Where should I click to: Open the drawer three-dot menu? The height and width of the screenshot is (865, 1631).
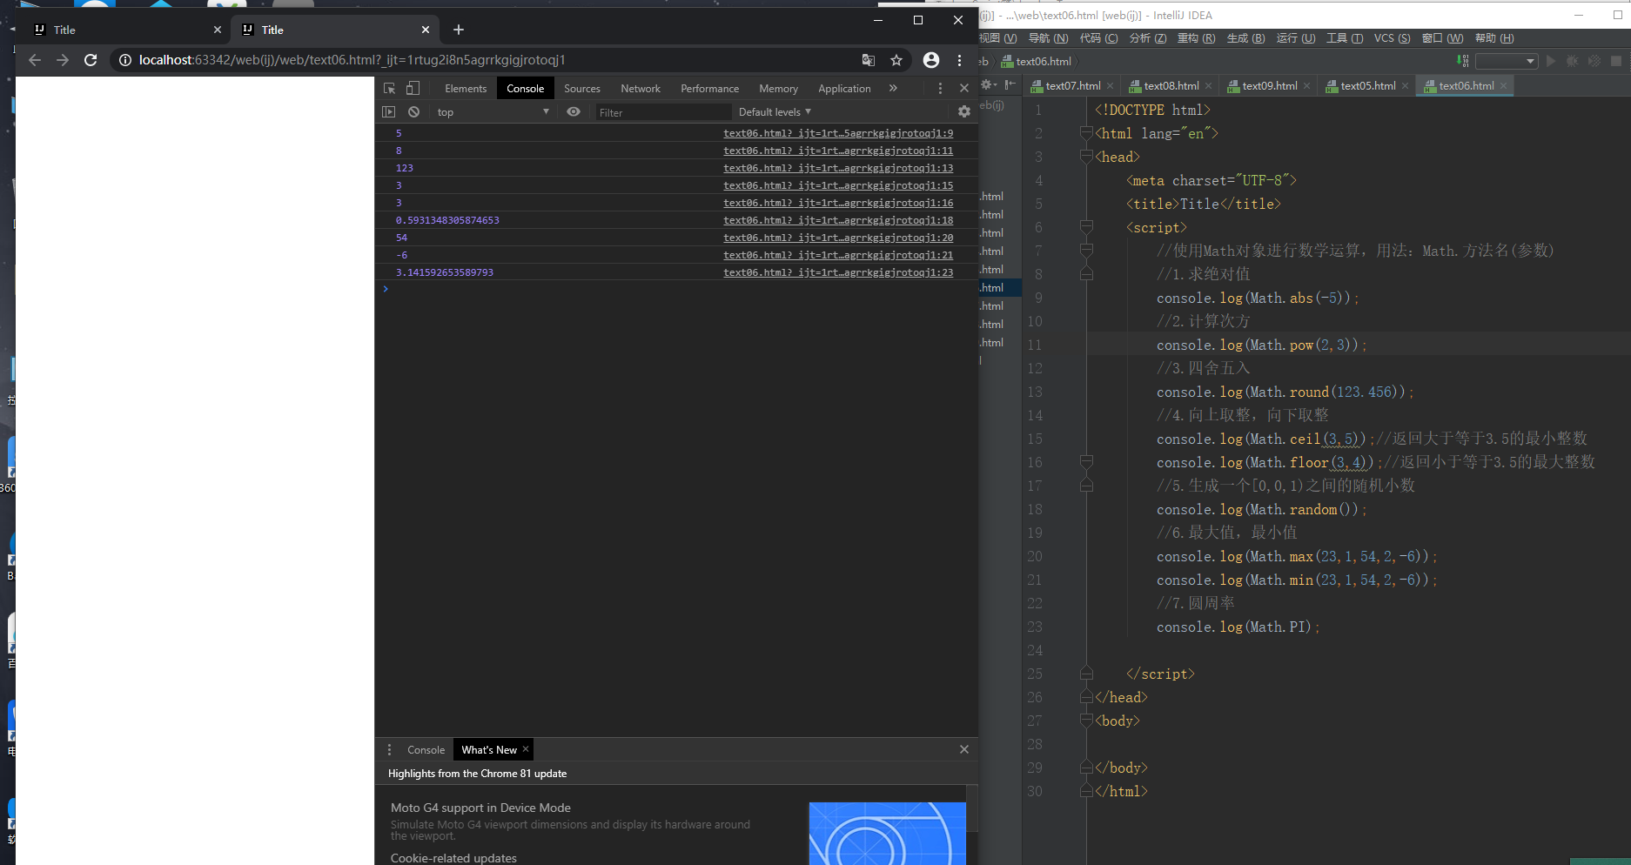point(389,749)
